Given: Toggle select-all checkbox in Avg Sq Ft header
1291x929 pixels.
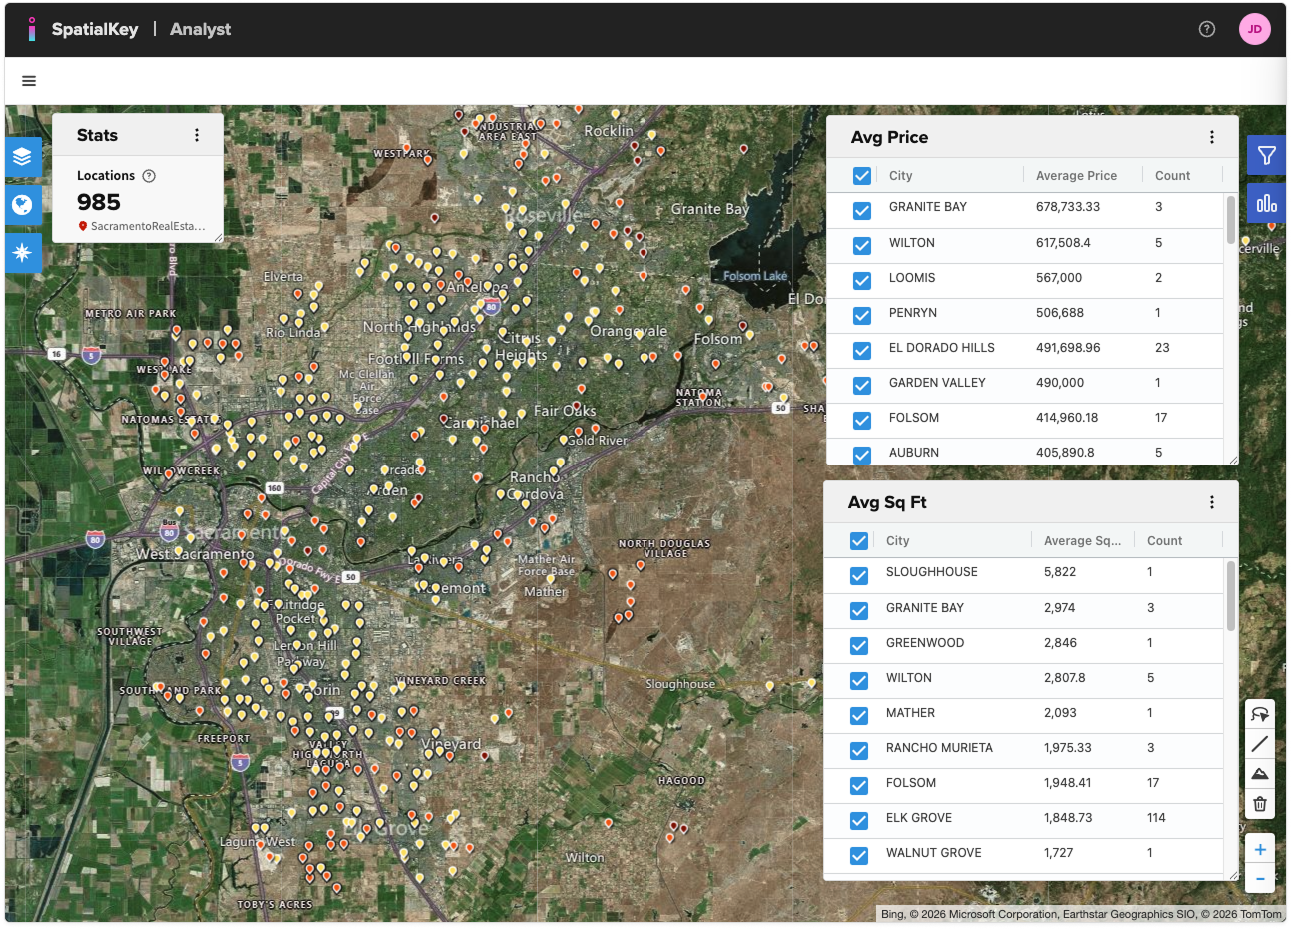Looking at the screenshot, I should pos(859,541).
